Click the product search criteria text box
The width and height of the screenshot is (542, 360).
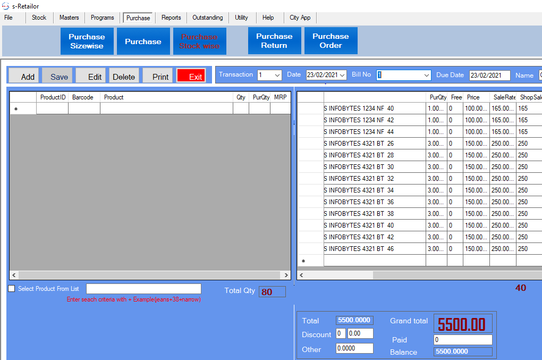coord(143,289)
